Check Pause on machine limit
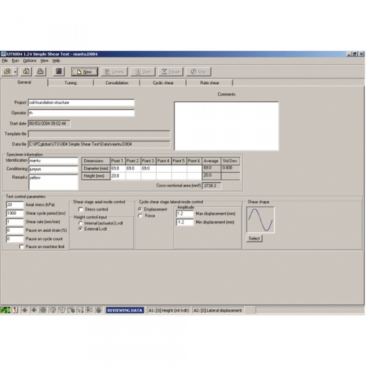366x366 pixels. click(x=22, y=246)
